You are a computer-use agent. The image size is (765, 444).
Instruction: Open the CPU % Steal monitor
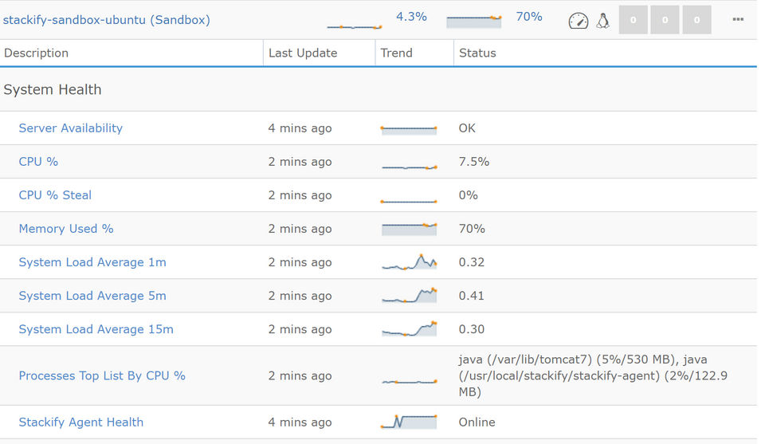[55, 195]
